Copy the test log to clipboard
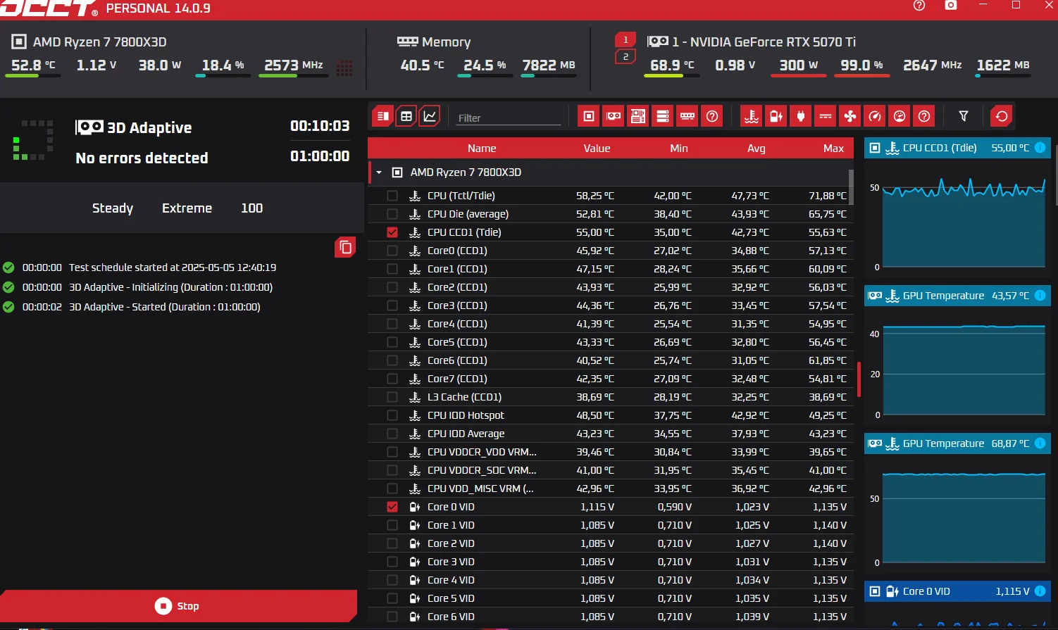The image size is (1058, 630). pyautogui.click(x=345, y=247)
